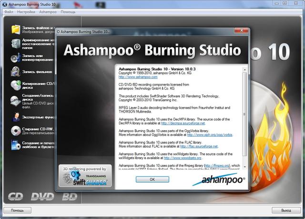The image size is (305, 219).
Task: Open the www.wxwidgets.org link
Action: [x=183, y=158]
